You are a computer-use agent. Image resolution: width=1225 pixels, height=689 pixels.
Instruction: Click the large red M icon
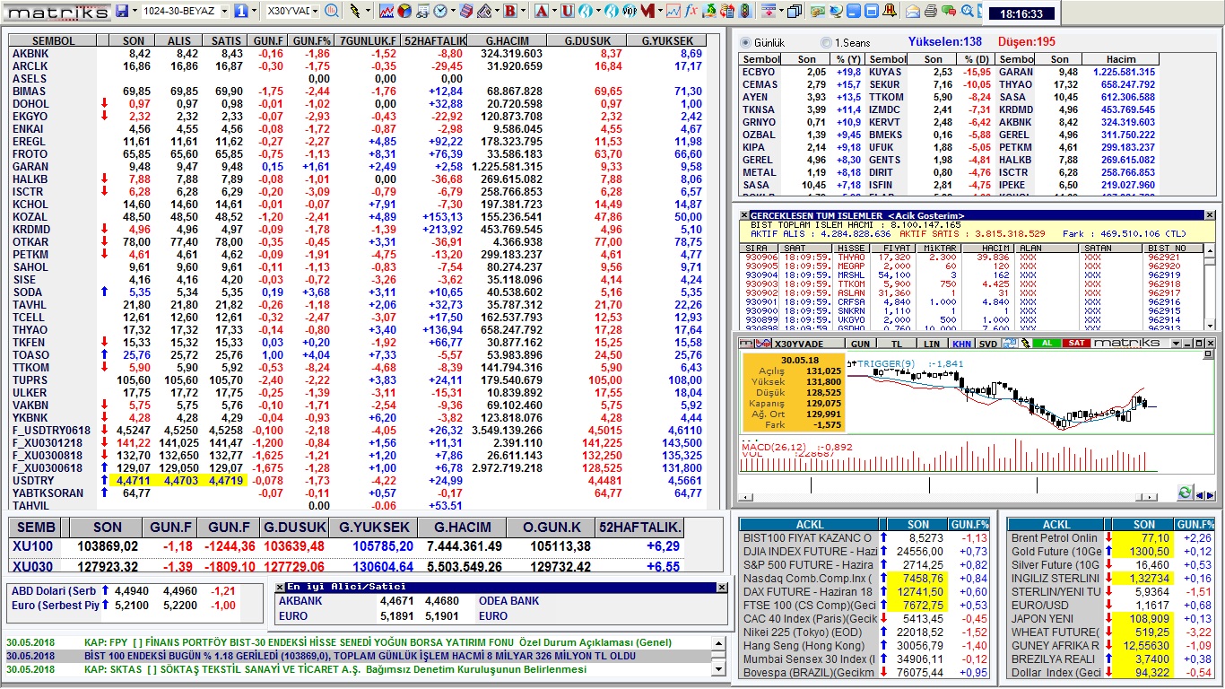pos(647,11)
